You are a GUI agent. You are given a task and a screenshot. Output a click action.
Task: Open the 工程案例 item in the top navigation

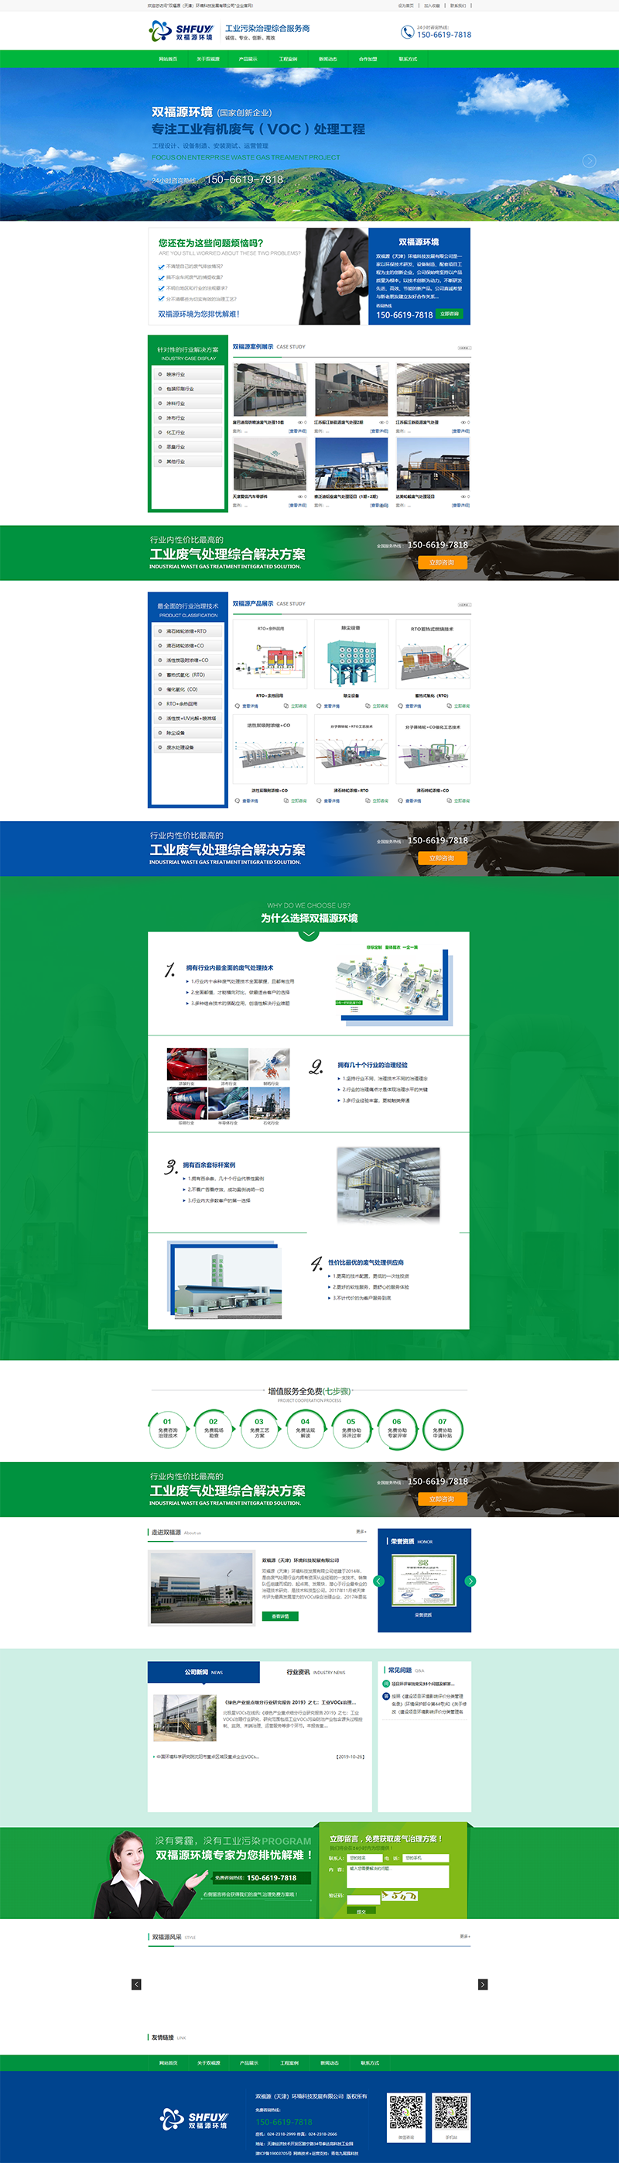(288, 60)
